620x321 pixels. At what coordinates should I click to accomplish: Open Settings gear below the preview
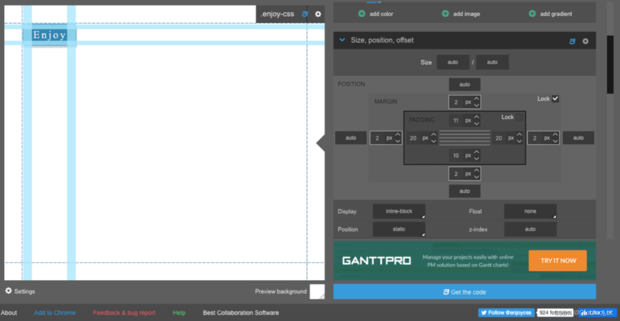[8, 291]
